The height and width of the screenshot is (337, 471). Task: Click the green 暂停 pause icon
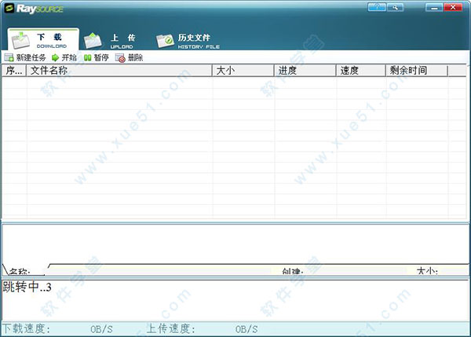(x=87, y=57)
